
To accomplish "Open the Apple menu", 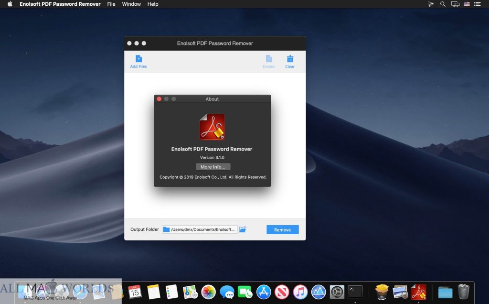I will click(x=10, y=4).
